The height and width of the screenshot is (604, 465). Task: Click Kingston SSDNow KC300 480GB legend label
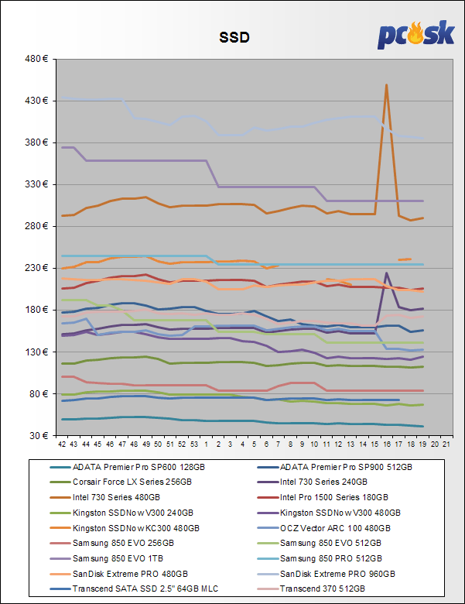[136, 528]
